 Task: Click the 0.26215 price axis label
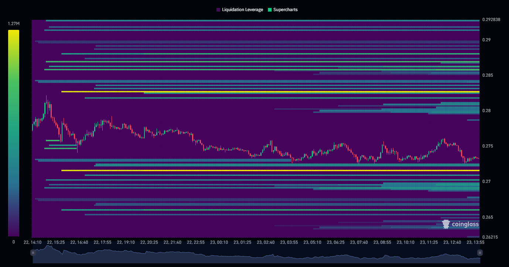490,237
